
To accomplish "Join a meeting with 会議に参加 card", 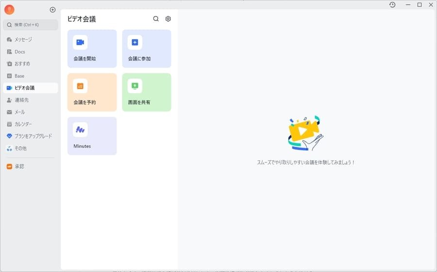I will [147, 49].
